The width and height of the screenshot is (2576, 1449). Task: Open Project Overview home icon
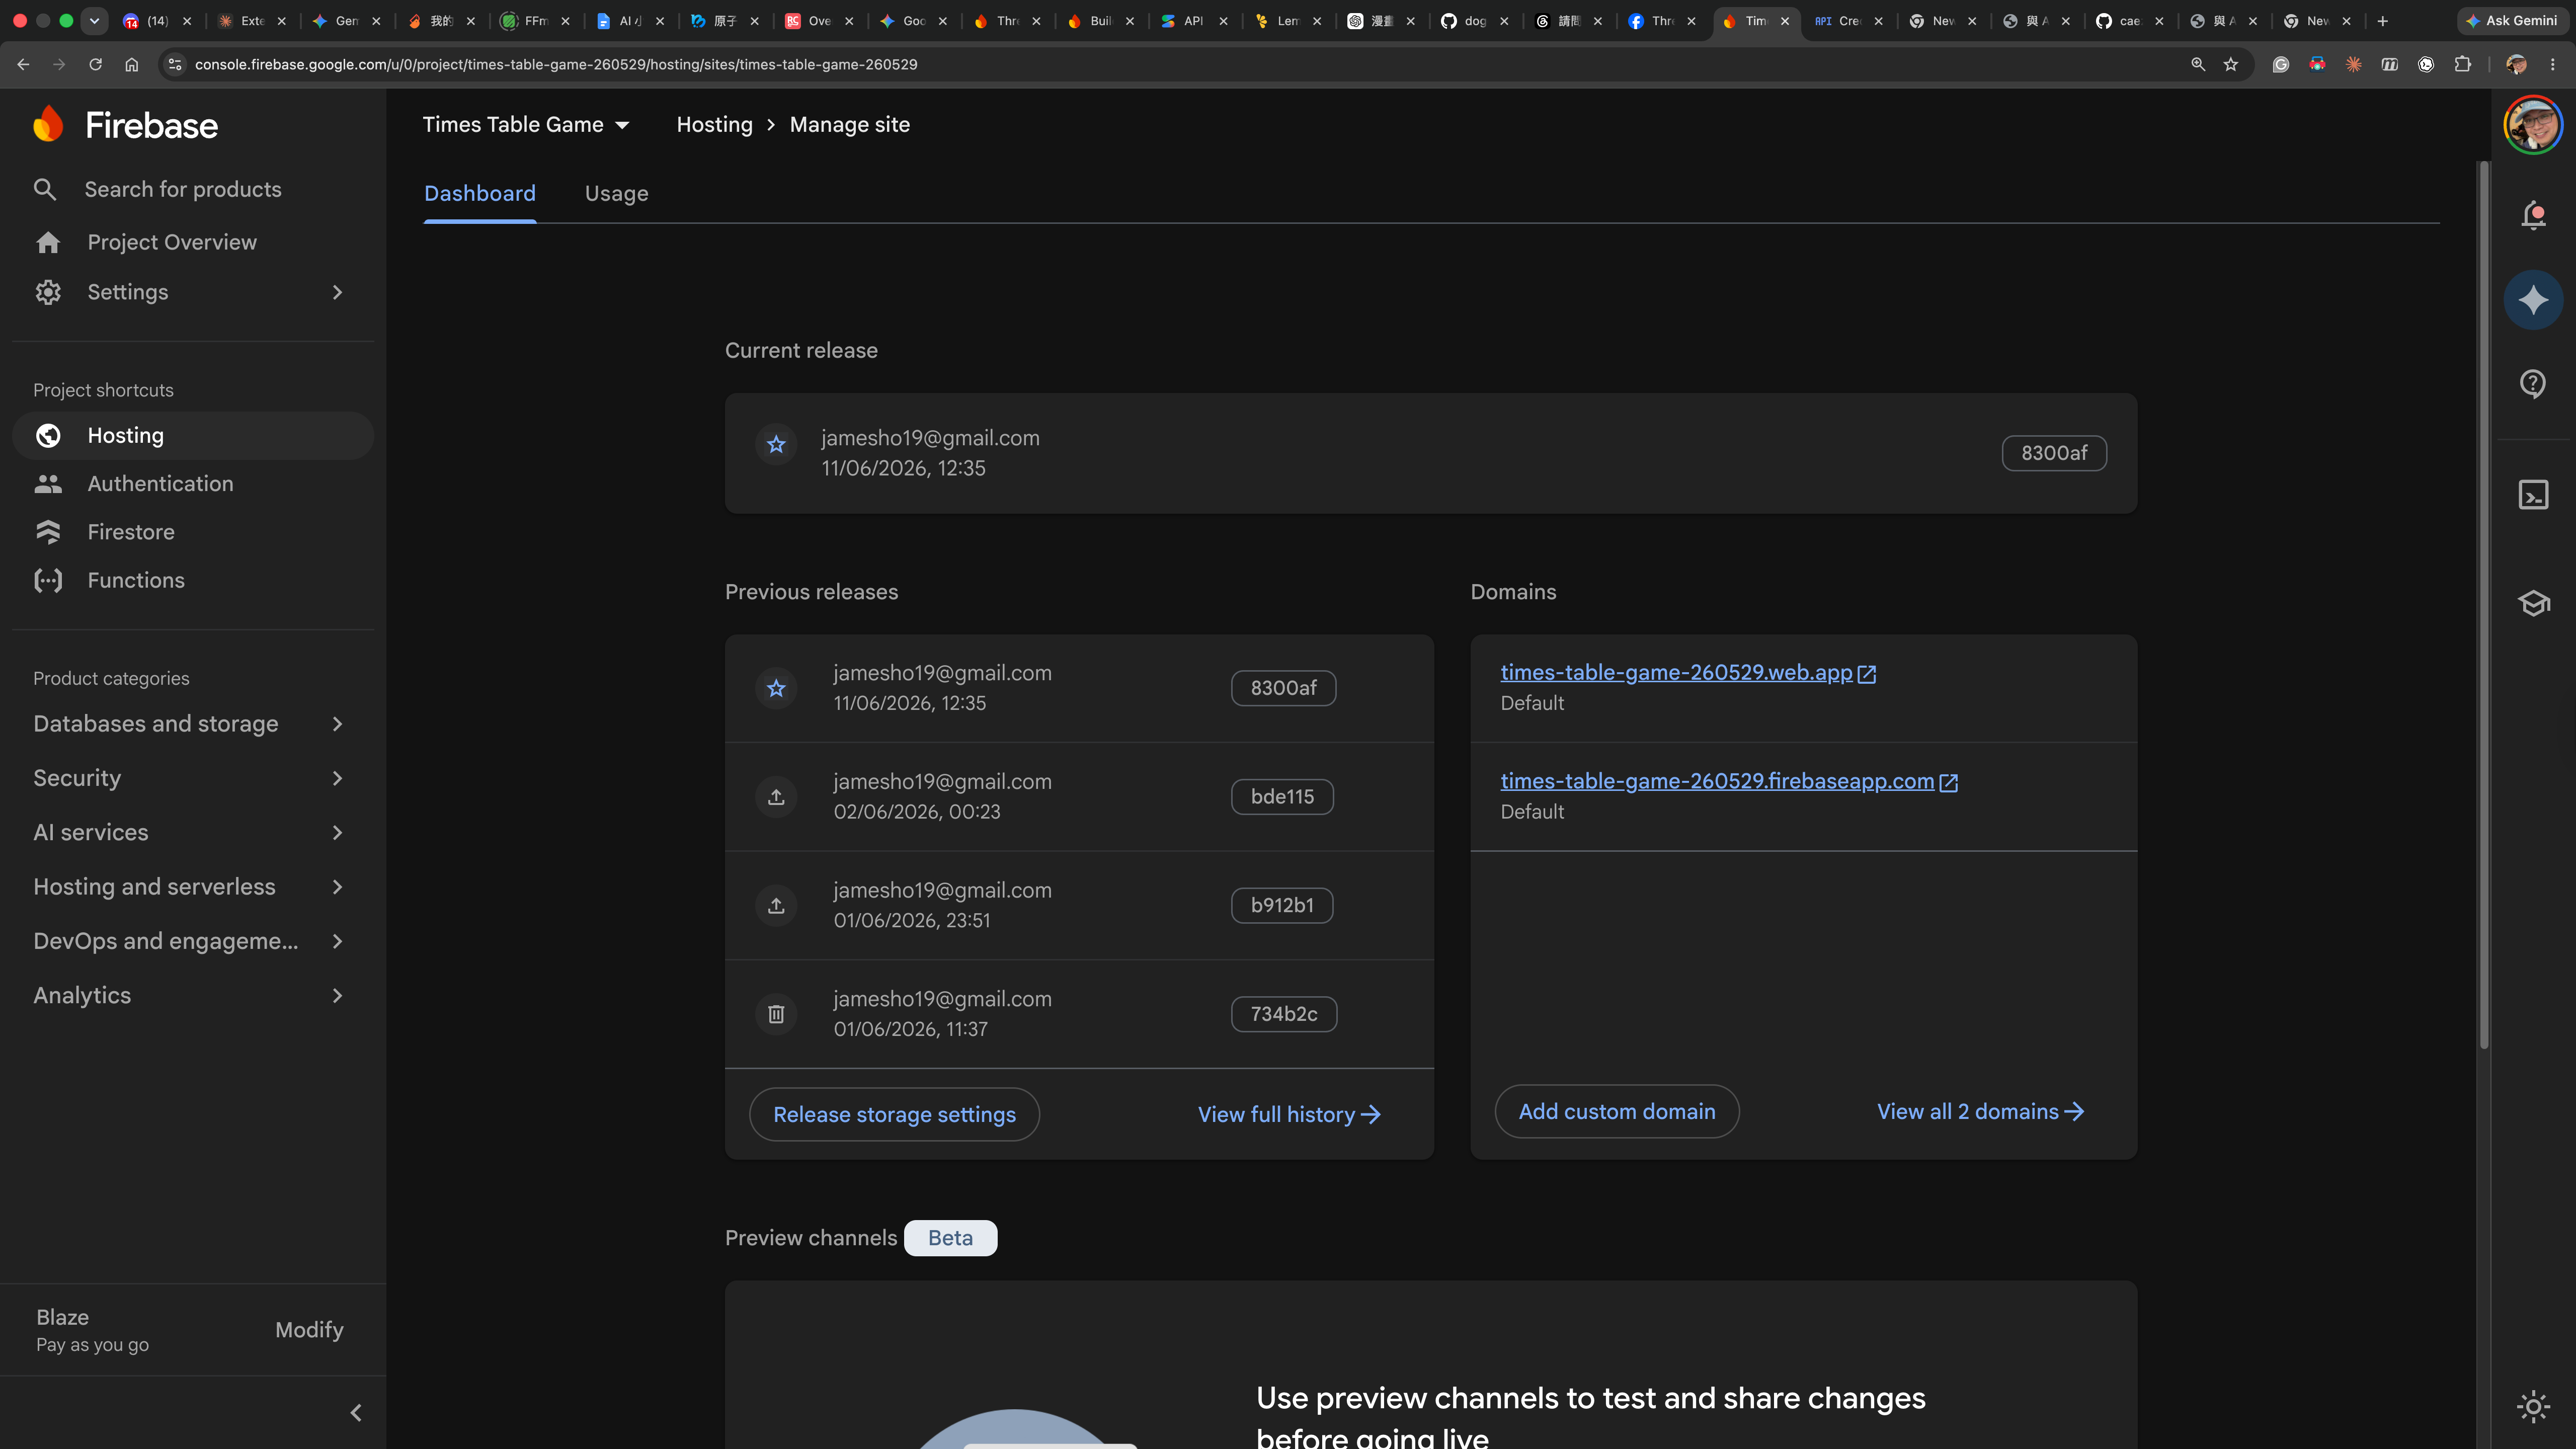tap(48, 242)
